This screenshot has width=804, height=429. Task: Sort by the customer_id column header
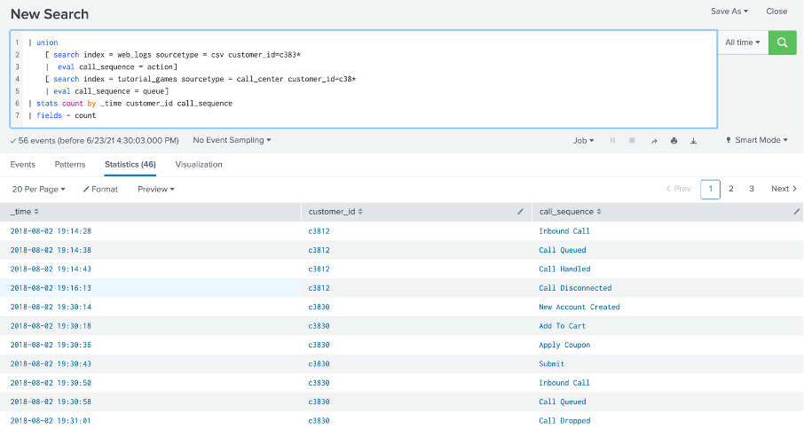[x=335, y=212]
